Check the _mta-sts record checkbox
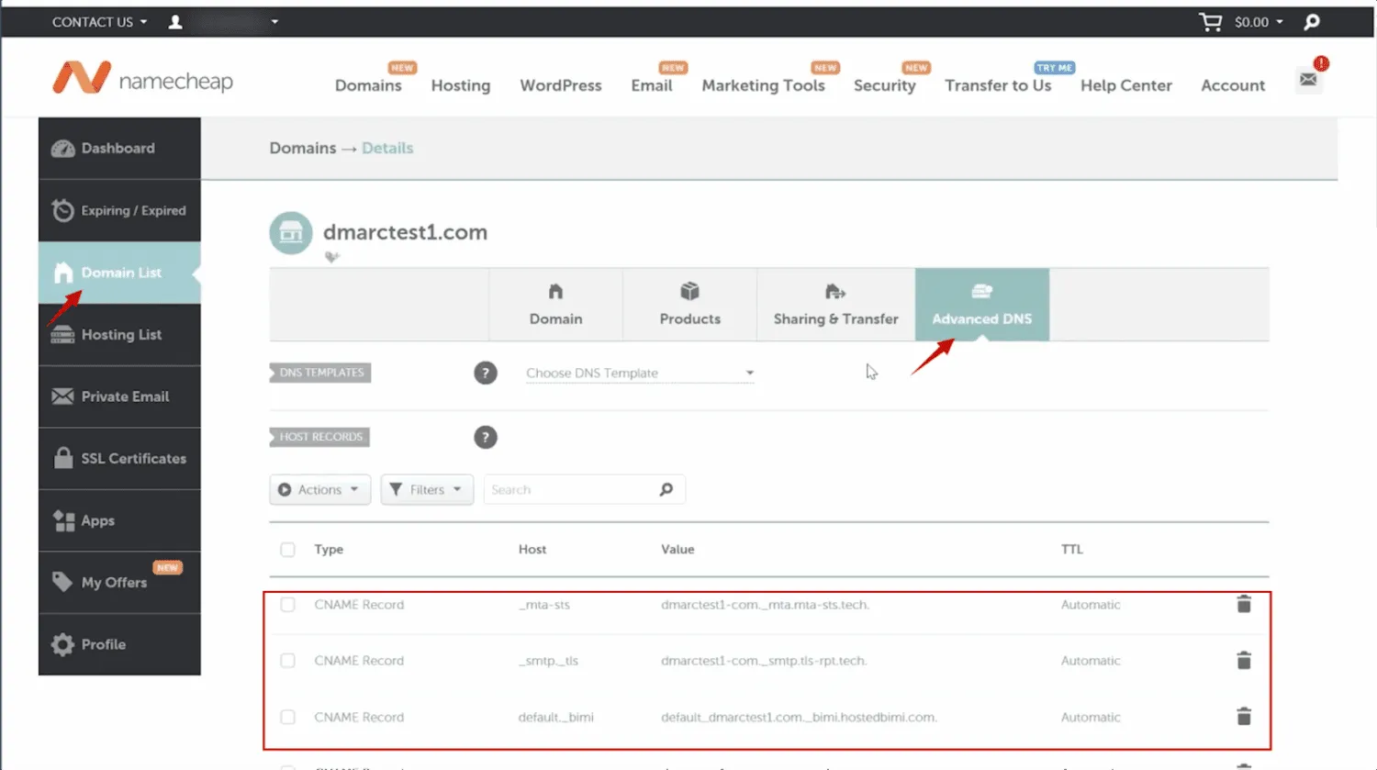Screen dimensions: 1377x770 click(288, 605)
